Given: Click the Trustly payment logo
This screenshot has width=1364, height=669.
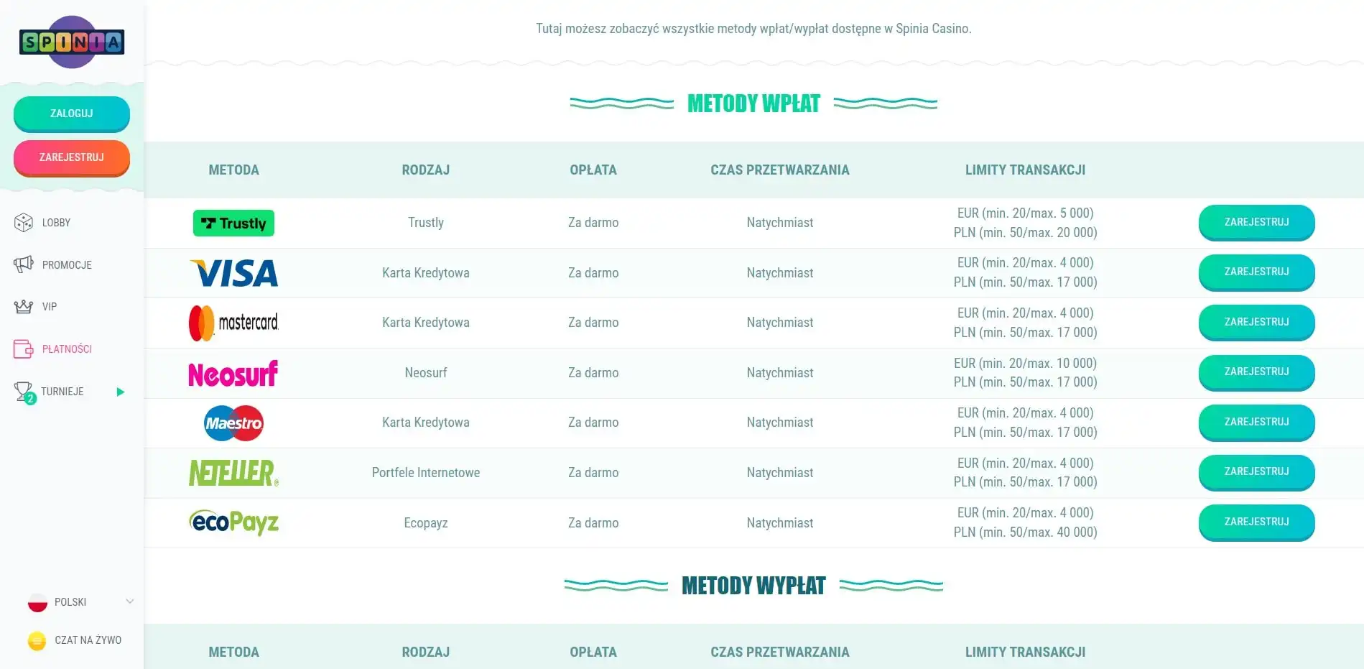Looking at the screenshot, I should (x=233, y=223).
